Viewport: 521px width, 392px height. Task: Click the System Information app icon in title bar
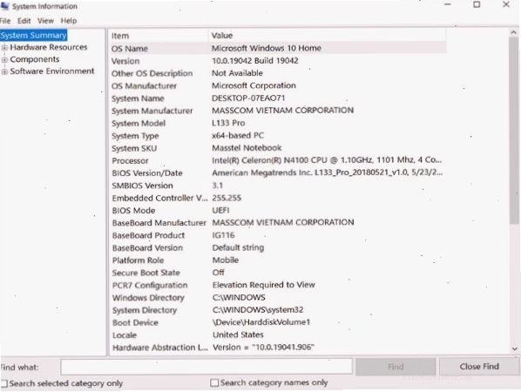point(4,6)
